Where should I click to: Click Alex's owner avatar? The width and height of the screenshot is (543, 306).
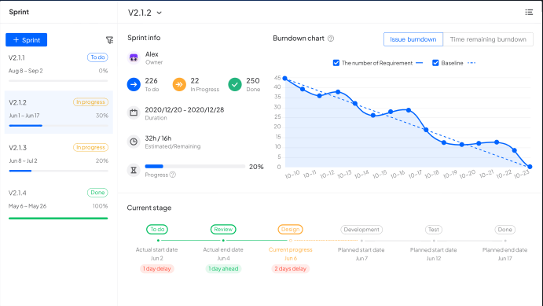click(x=134, y=57)
